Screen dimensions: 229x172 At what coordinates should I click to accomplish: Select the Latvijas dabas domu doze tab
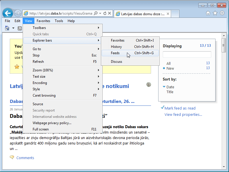point(142,14)
